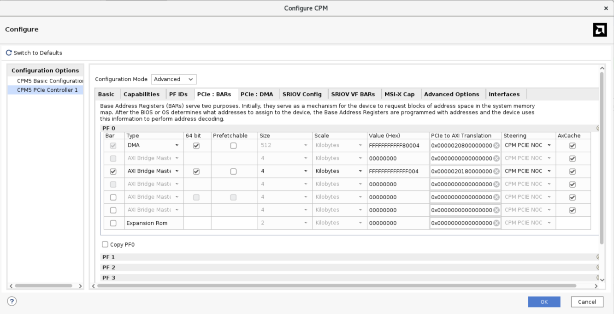The height and width of the screenshot is (314, 614).
Task: Toggle the DMA row Prefetchable checkbox
Action: point(233,146)
